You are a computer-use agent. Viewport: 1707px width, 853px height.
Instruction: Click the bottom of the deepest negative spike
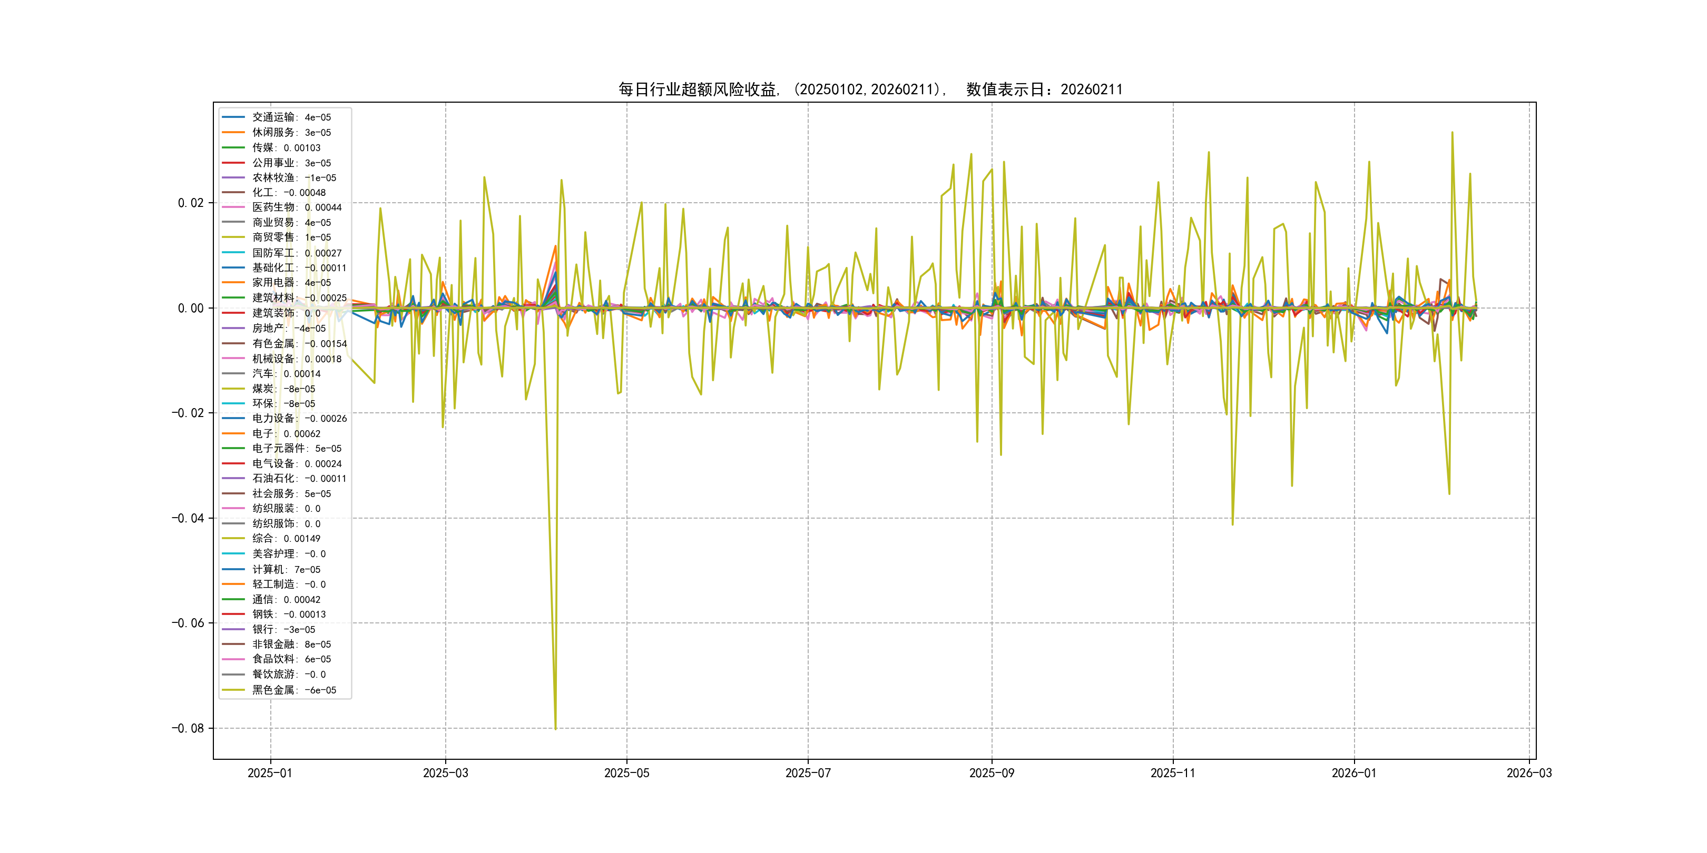point(555,729)
